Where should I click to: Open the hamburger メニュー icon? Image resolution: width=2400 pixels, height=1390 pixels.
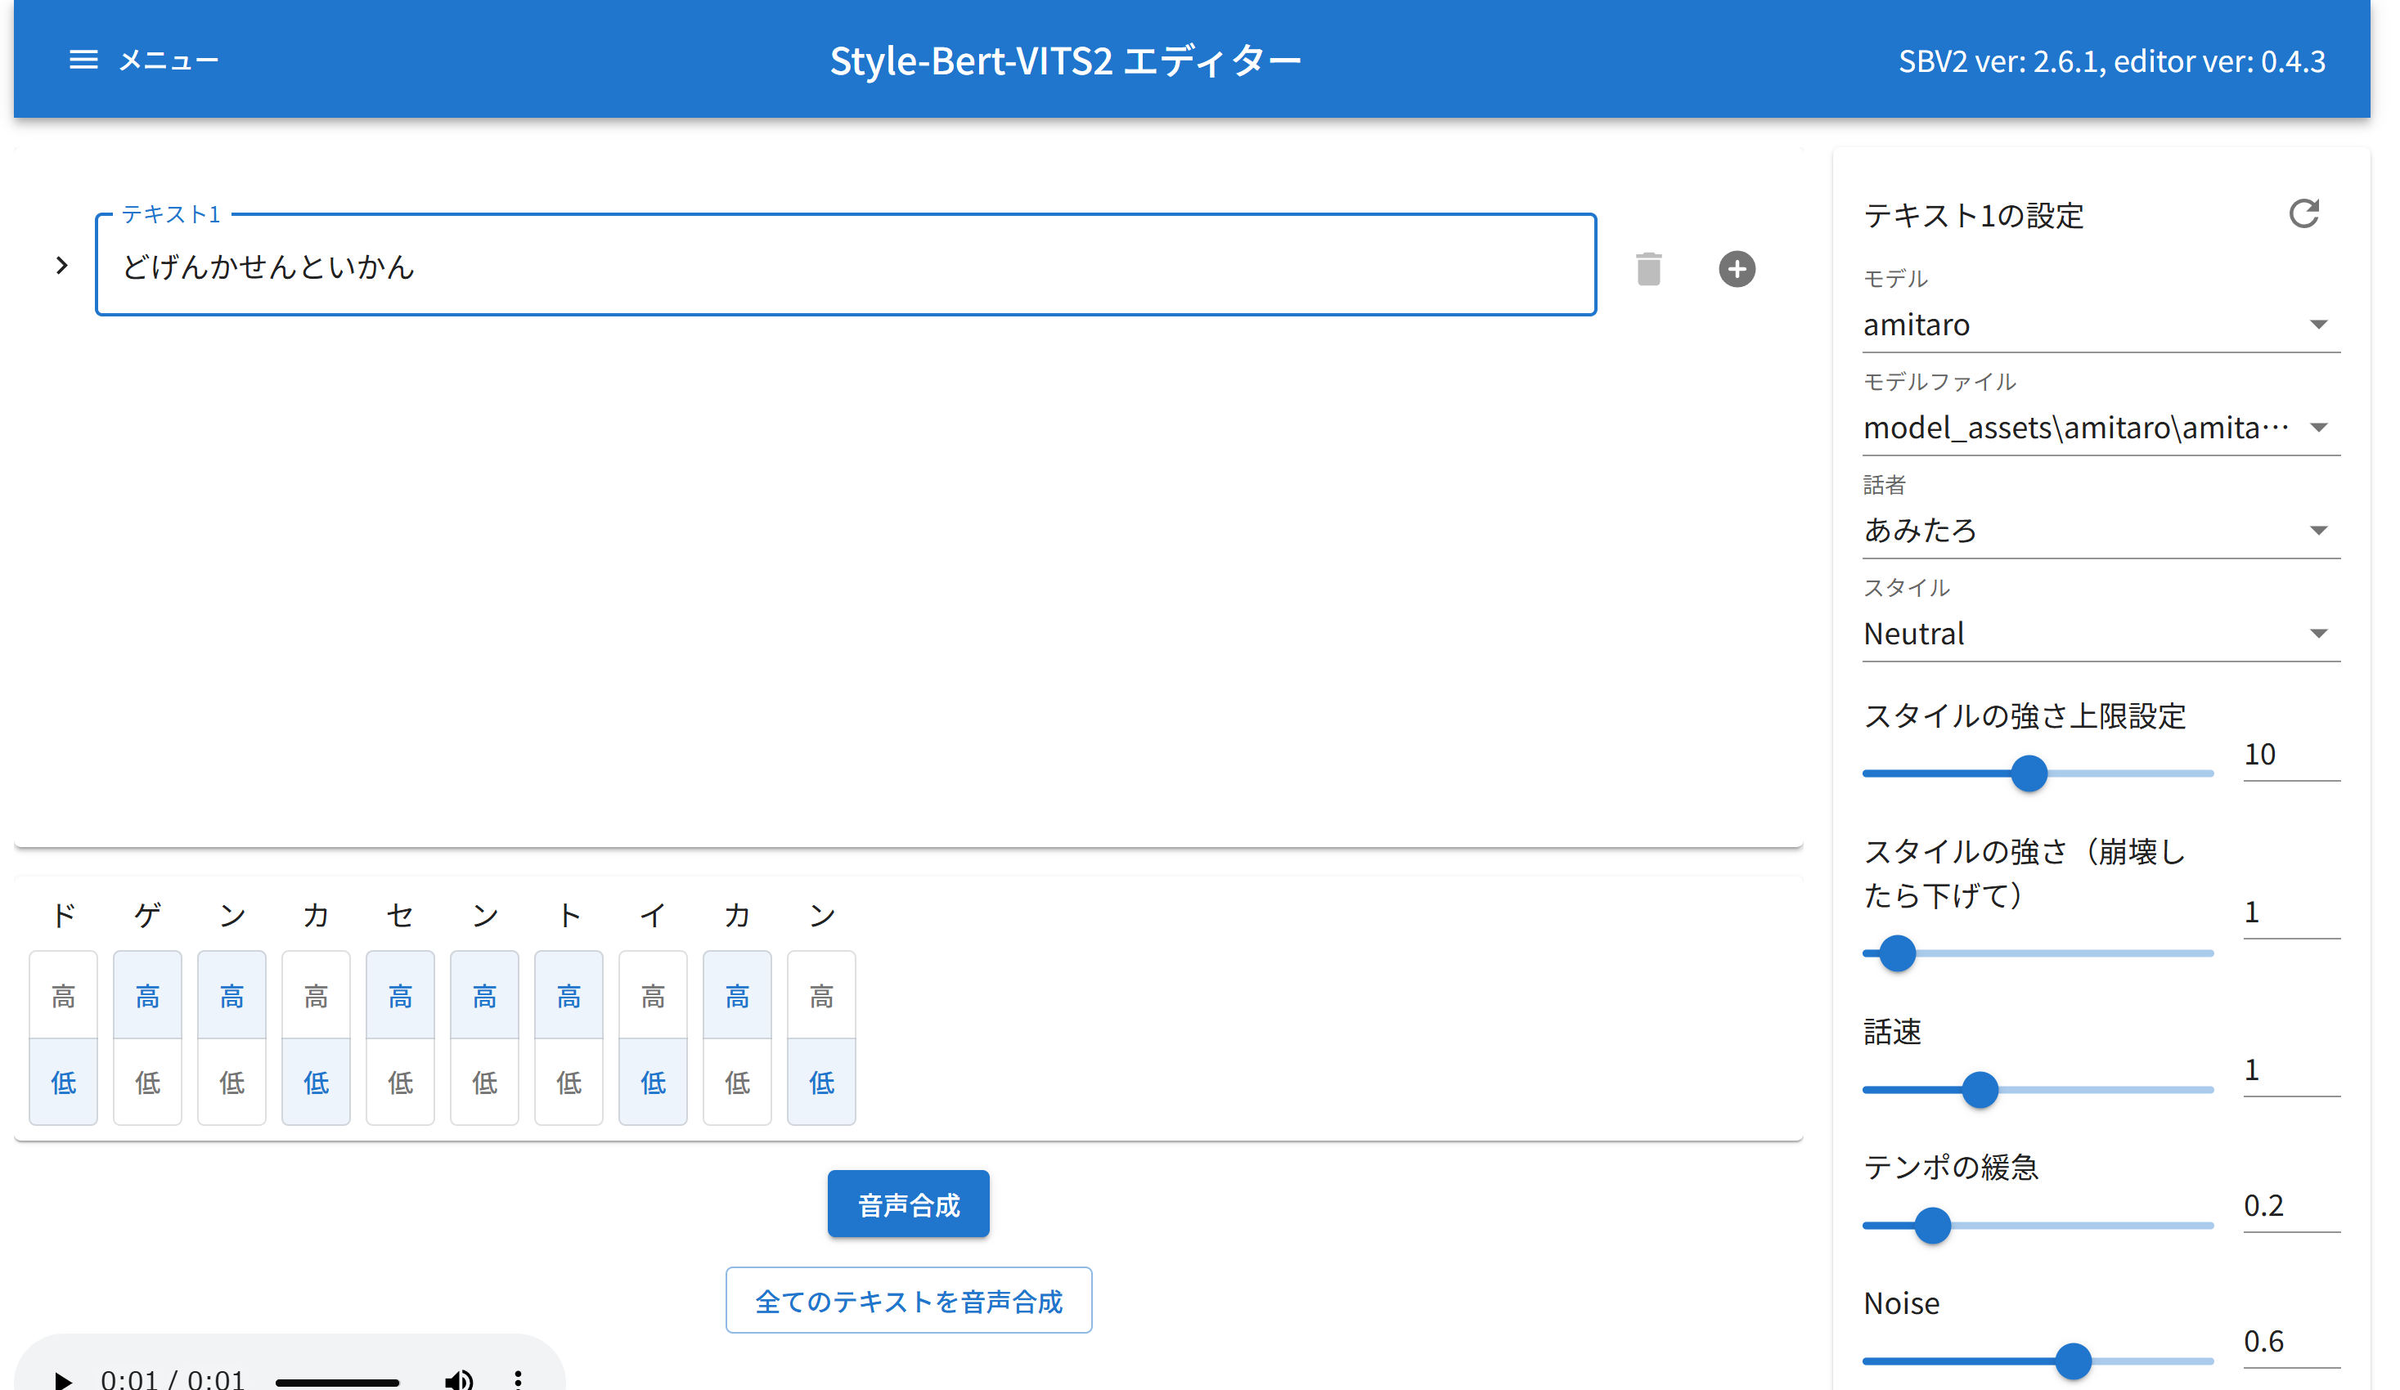tap(83, 59)
